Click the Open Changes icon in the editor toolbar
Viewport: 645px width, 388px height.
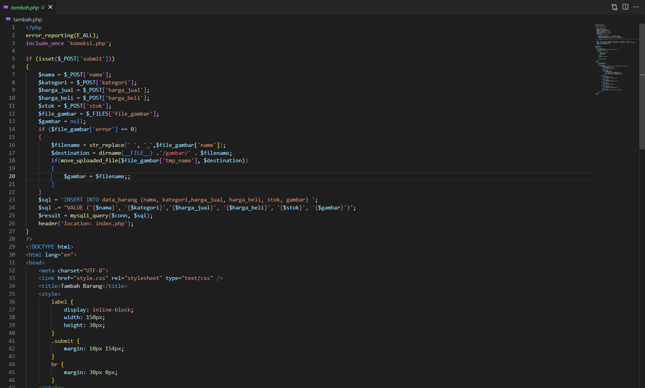tap(614, 7)
